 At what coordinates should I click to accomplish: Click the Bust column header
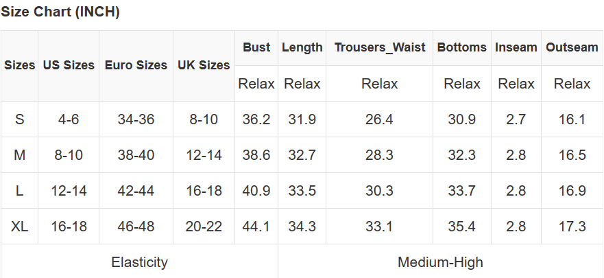[x=256, y=47]
